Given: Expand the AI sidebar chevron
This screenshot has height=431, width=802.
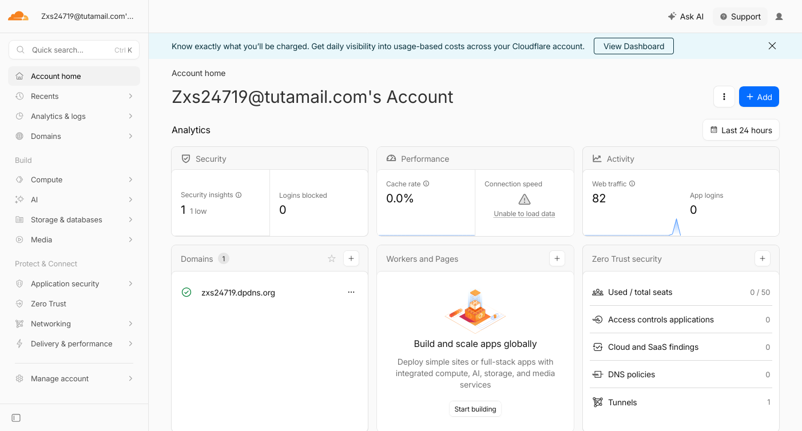Looking at the screenshot, I should click(131, 199).
